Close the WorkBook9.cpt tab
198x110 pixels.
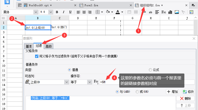[x=75, y=5]
